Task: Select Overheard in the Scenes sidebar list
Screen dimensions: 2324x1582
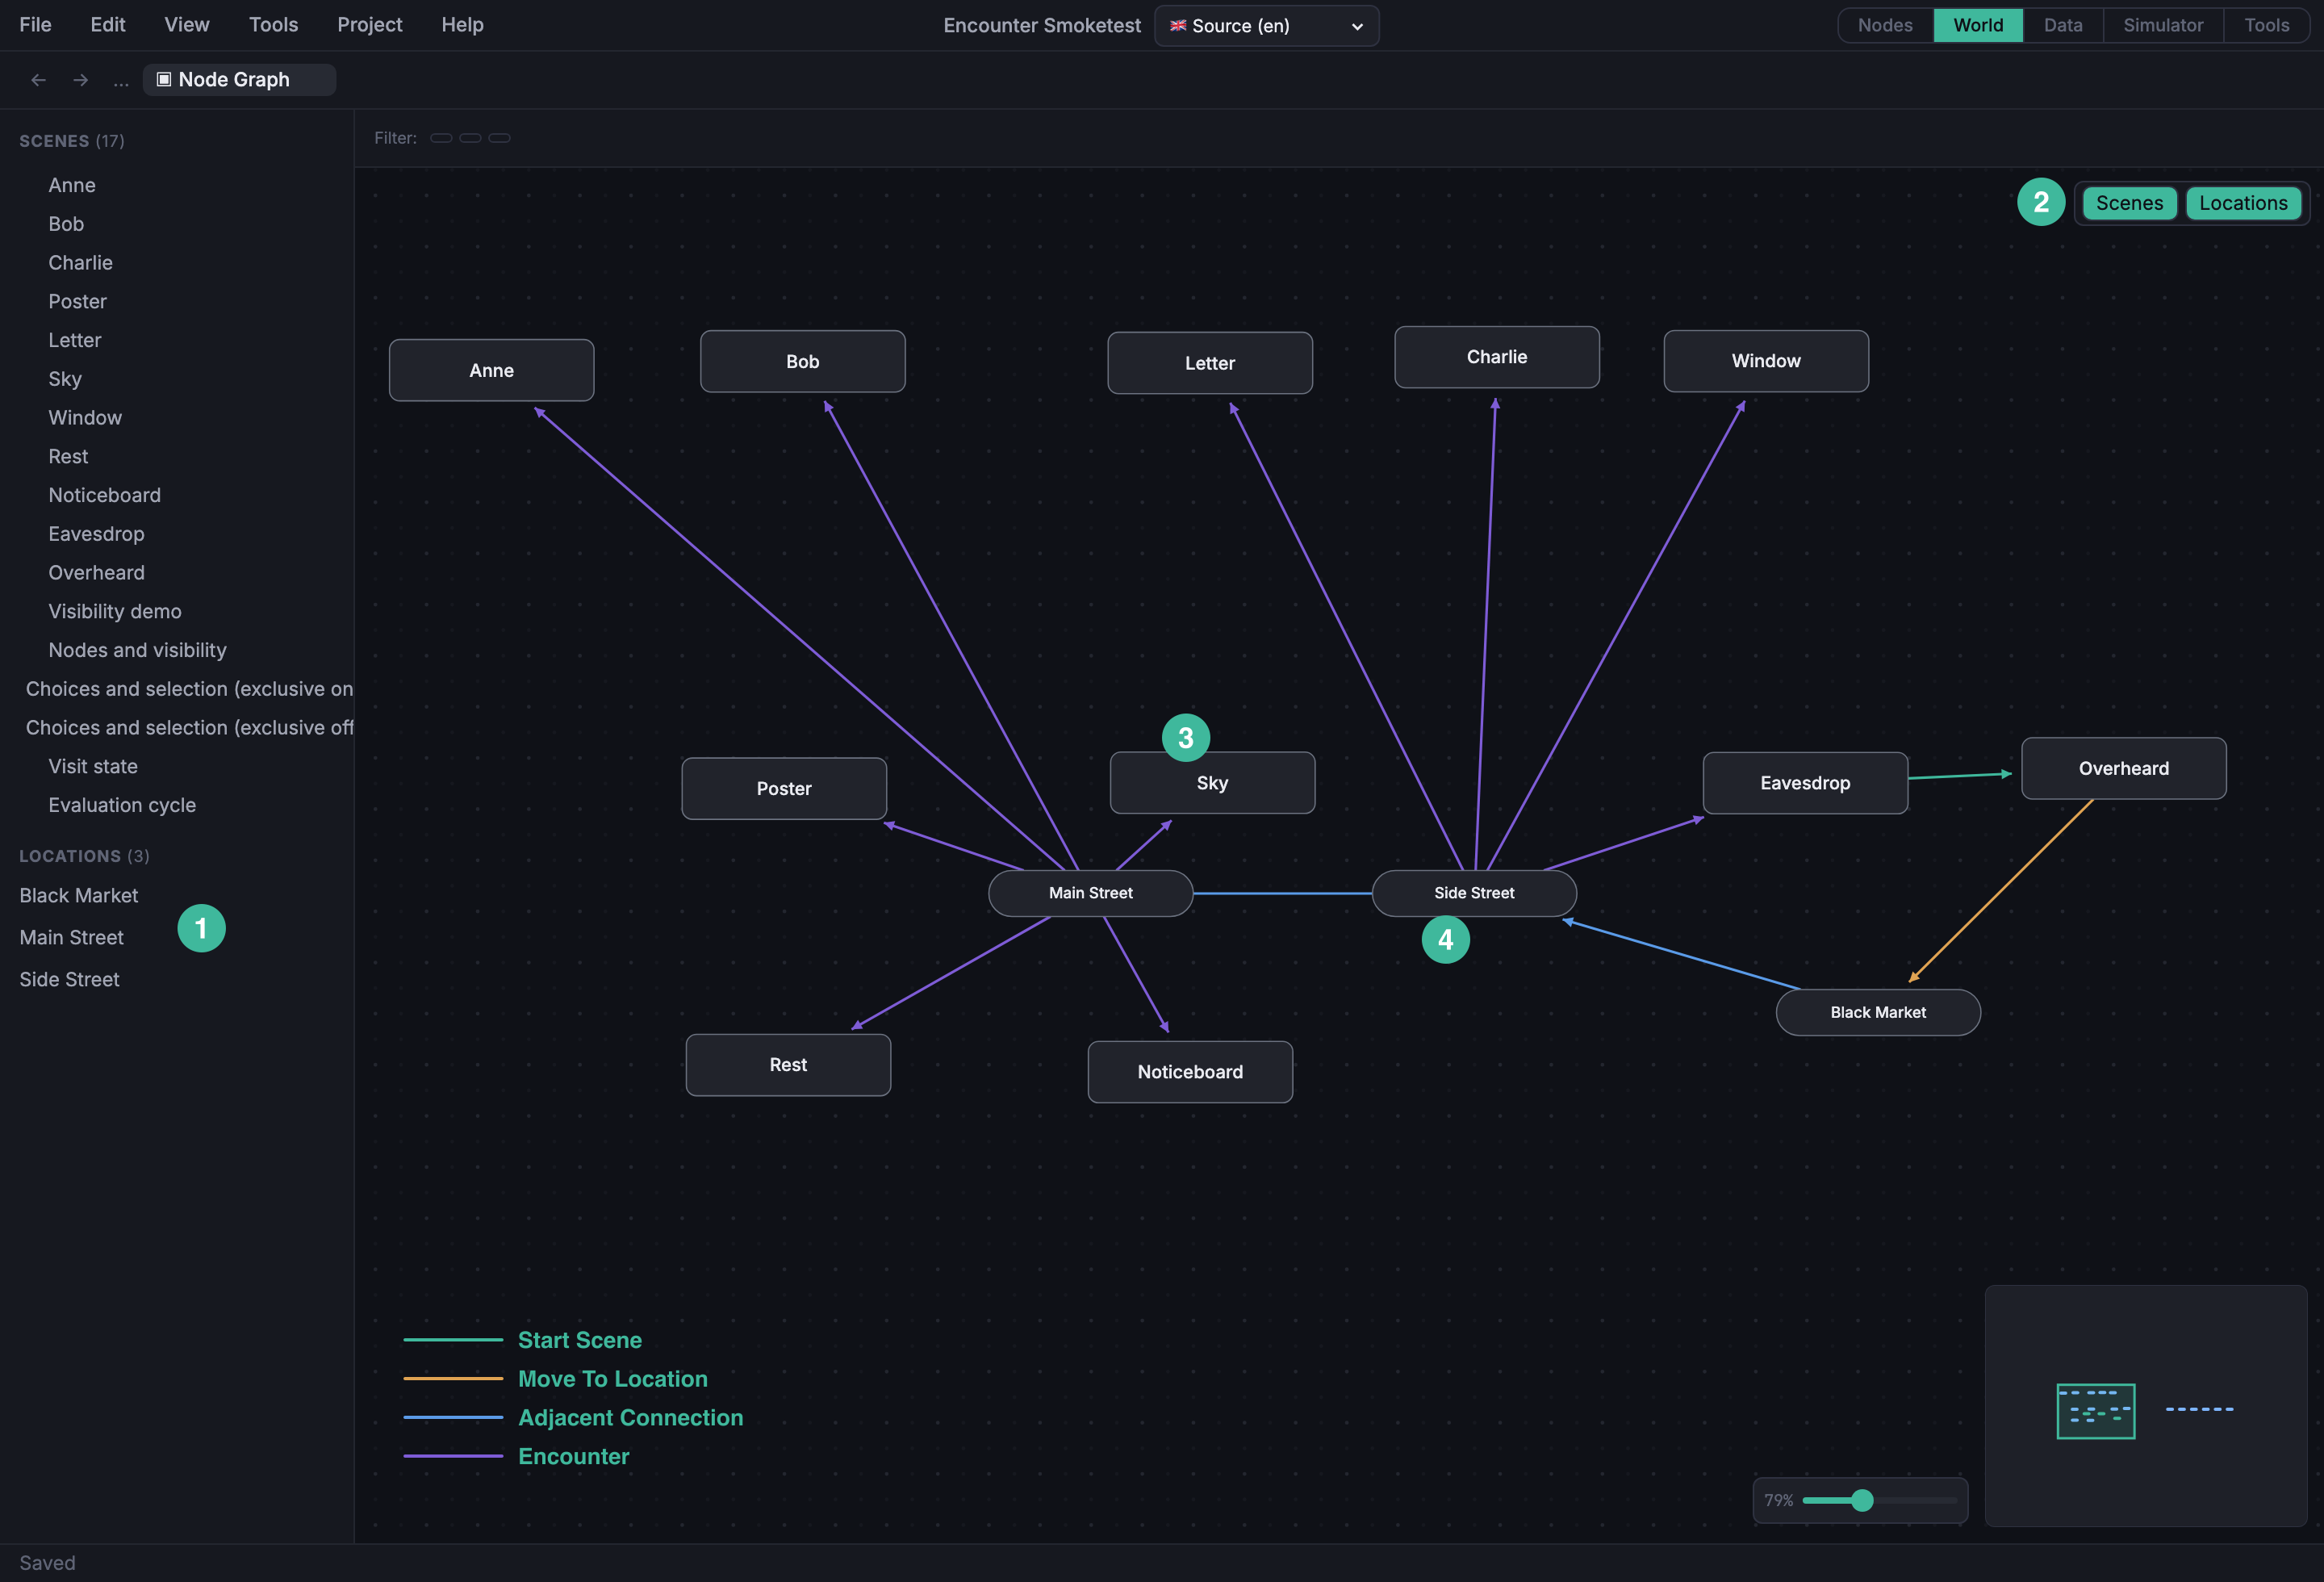Action: point(96,573)
